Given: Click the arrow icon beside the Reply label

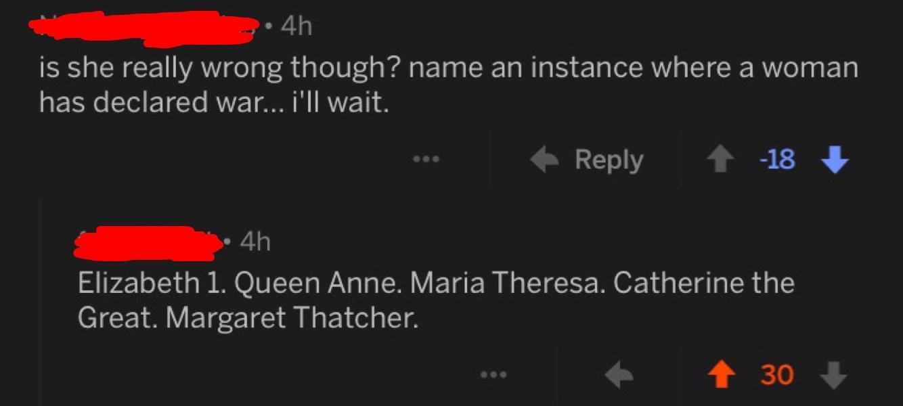Looking at the screenshot, I should [545, 160].
